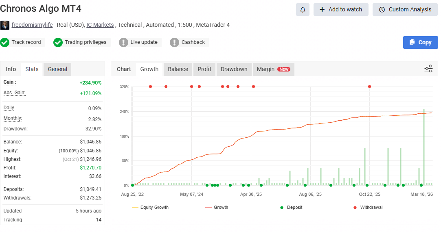This screenshot has height=232, width=441.
Task: Click Add to watch button
Action: click(341, 9)
